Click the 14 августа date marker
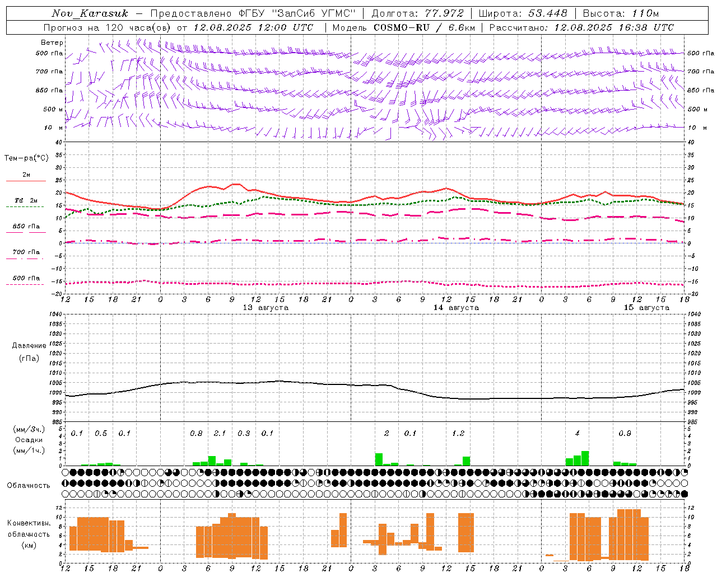Viewport: 717px width, 573px height. [x=456, y=308]
